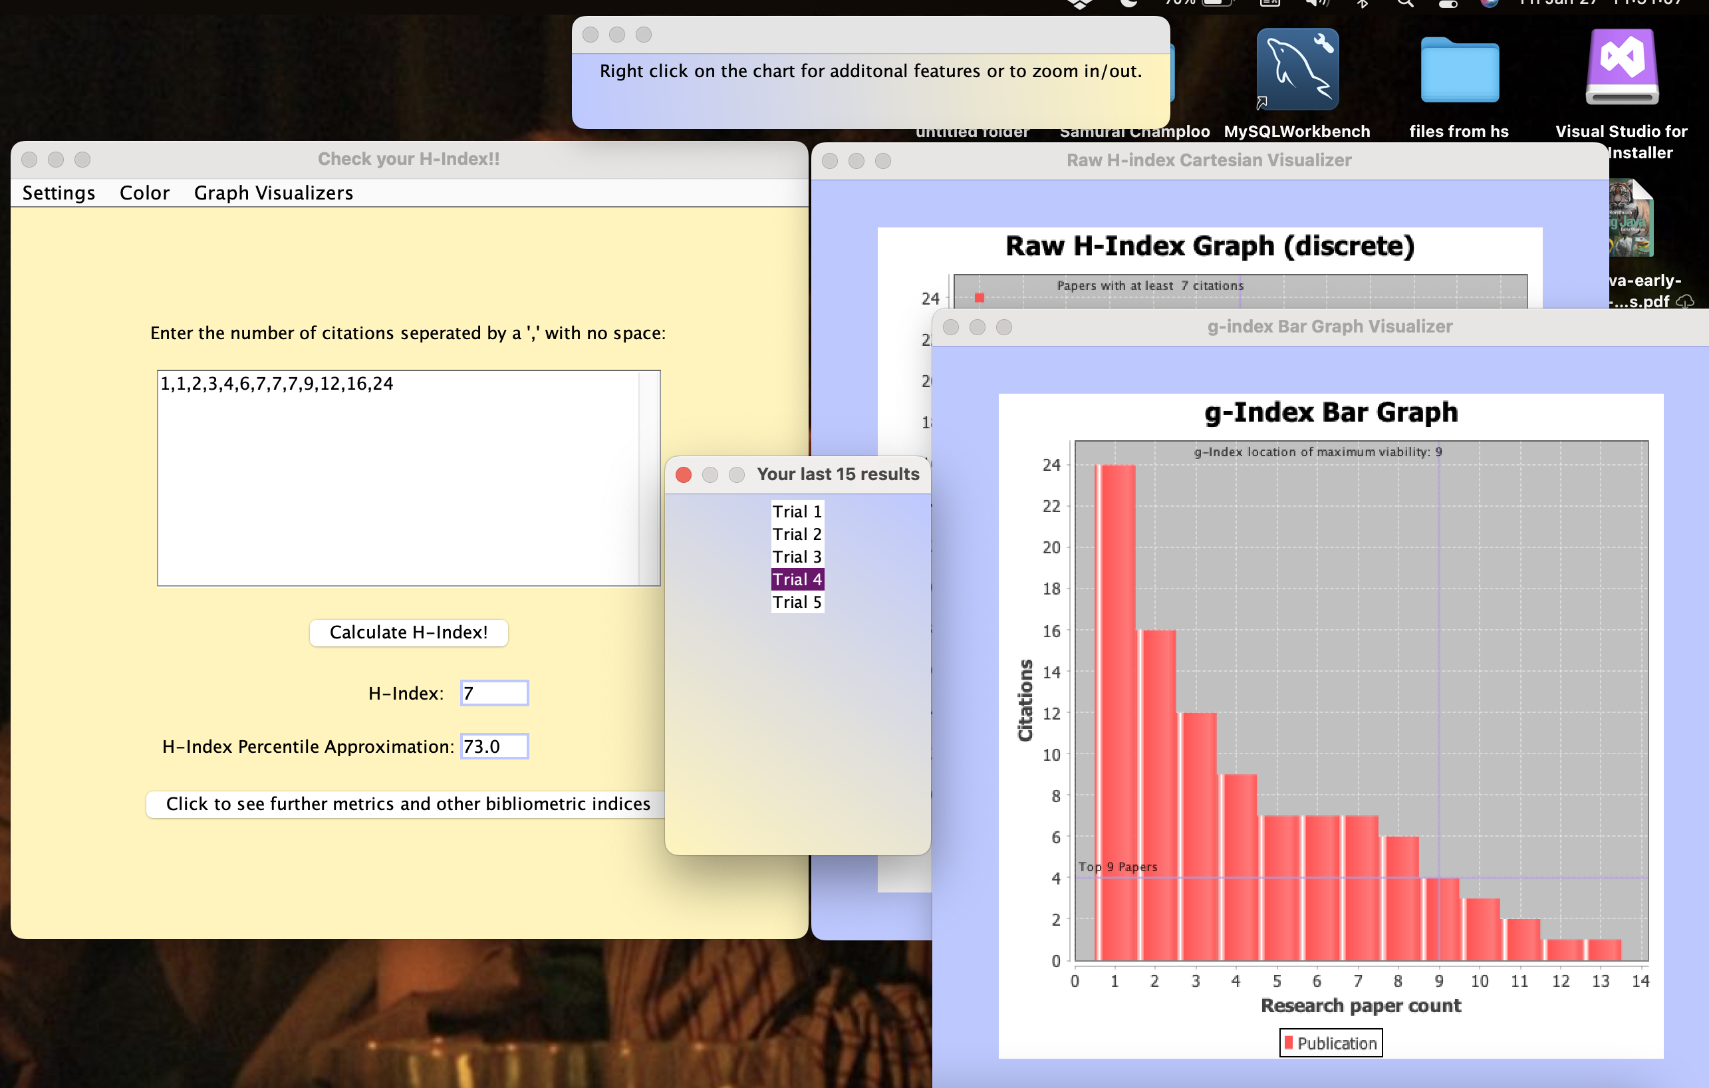Open the MySQLWorkbench desktop shortcut
Viewport: 1709px width, 1088px height.
[x=1297, y=70]
